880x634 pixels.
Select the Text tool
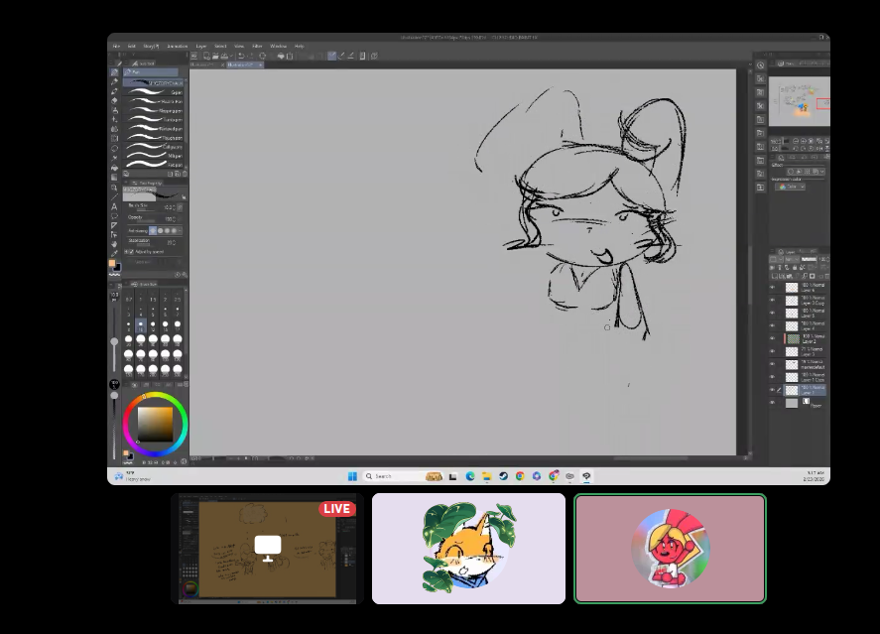click(x=115, y=206)
